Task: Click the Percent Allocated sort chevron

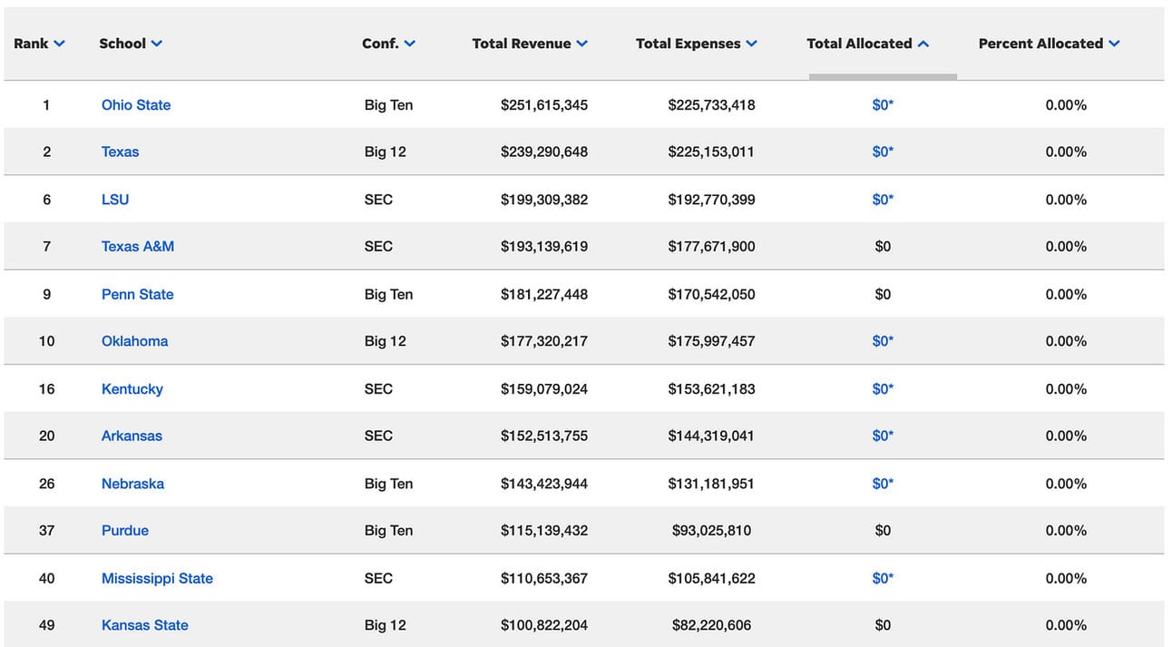Action: point(1115,44)
